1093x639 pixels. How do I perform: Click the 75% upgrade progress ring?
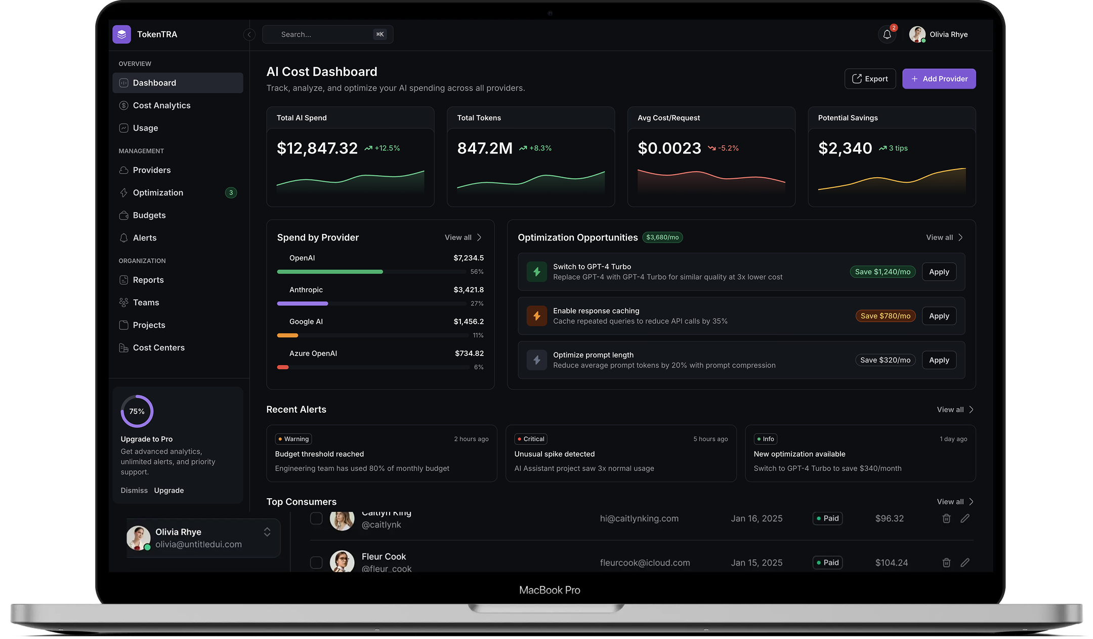tap(136, 411)
